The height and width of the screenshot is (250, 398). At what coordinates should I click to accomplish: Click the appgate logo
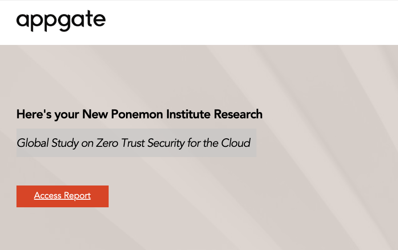coord(61,20)
